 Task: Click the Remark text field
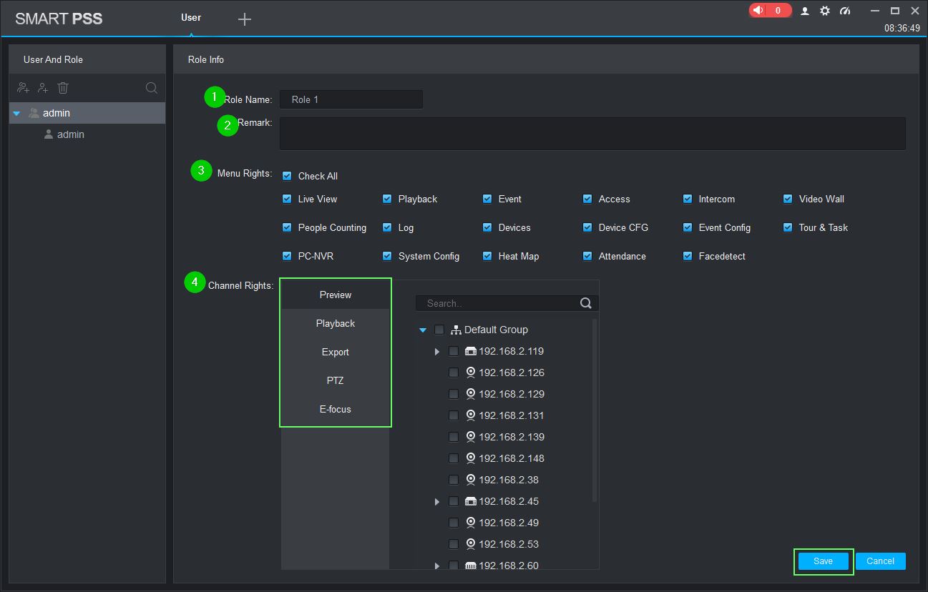click(x=592, y=134)
